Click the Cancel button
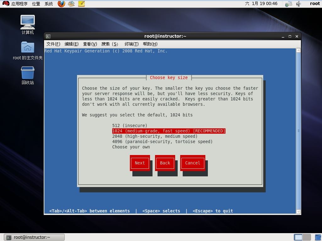Image resolution: width=322 pixels, height=241 pixels. click(x=193, y=163)
